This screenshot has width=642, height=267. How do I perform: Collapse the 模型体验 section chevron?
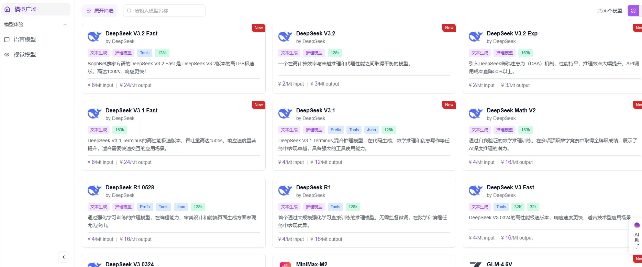click(65, 24)
